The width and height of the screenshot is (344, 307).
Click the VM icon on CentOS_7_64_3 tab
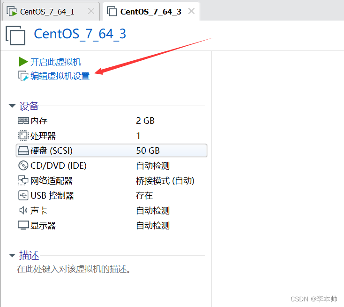[112, 11]
